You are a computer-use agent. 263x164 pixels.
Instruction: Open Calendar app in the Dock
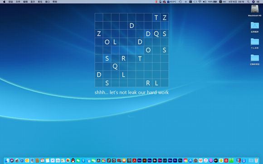pyautogui.click(x=43, y=161)
